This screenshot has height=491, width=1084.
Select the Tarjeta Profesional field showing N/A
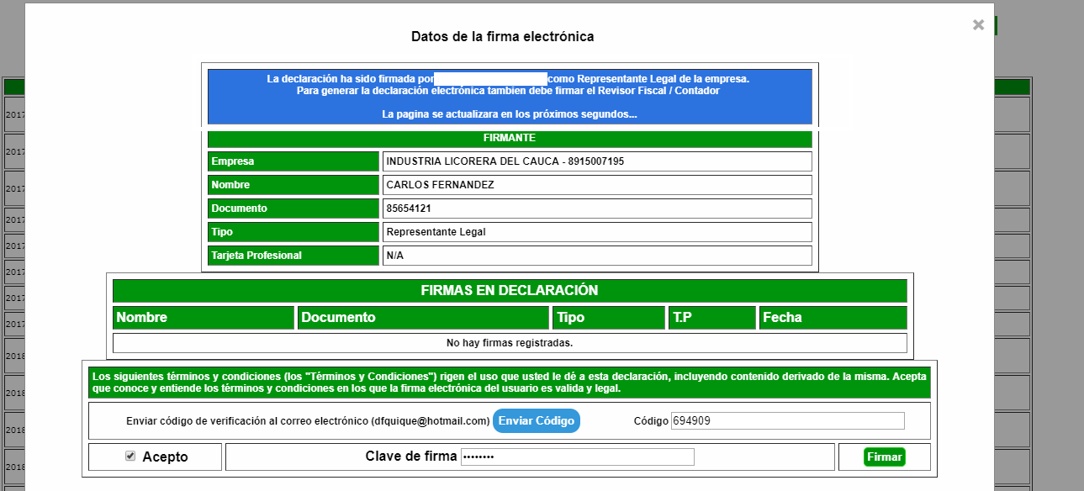597,255
